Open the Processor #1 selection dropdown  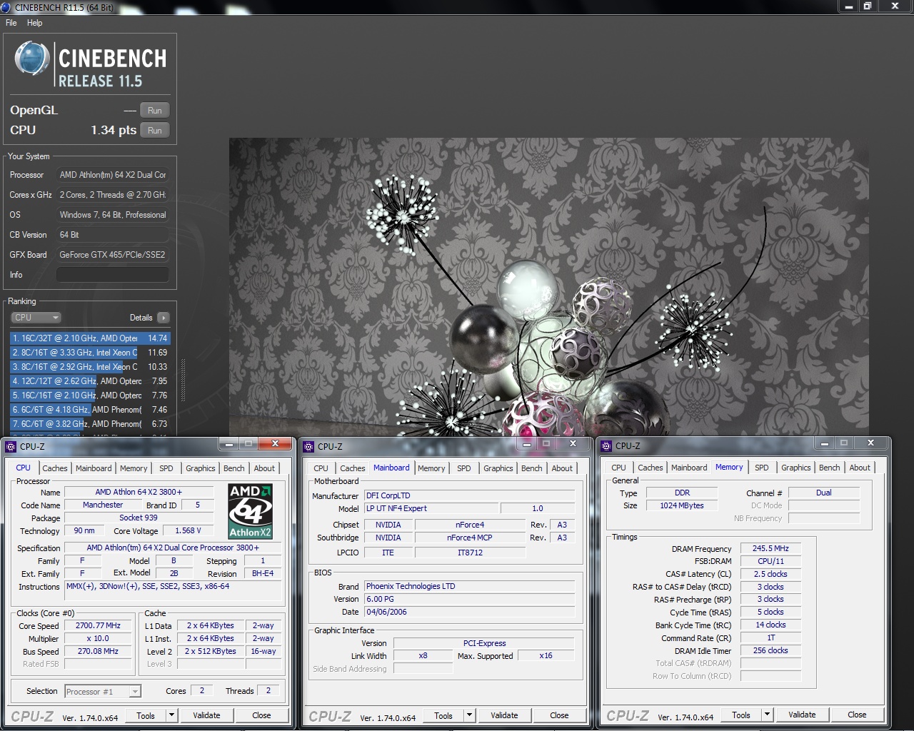tap(103, 691)
